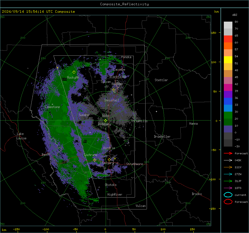Click the magenta 18TS arrow legend icon
Screen dimensions: 249x233
228,188
